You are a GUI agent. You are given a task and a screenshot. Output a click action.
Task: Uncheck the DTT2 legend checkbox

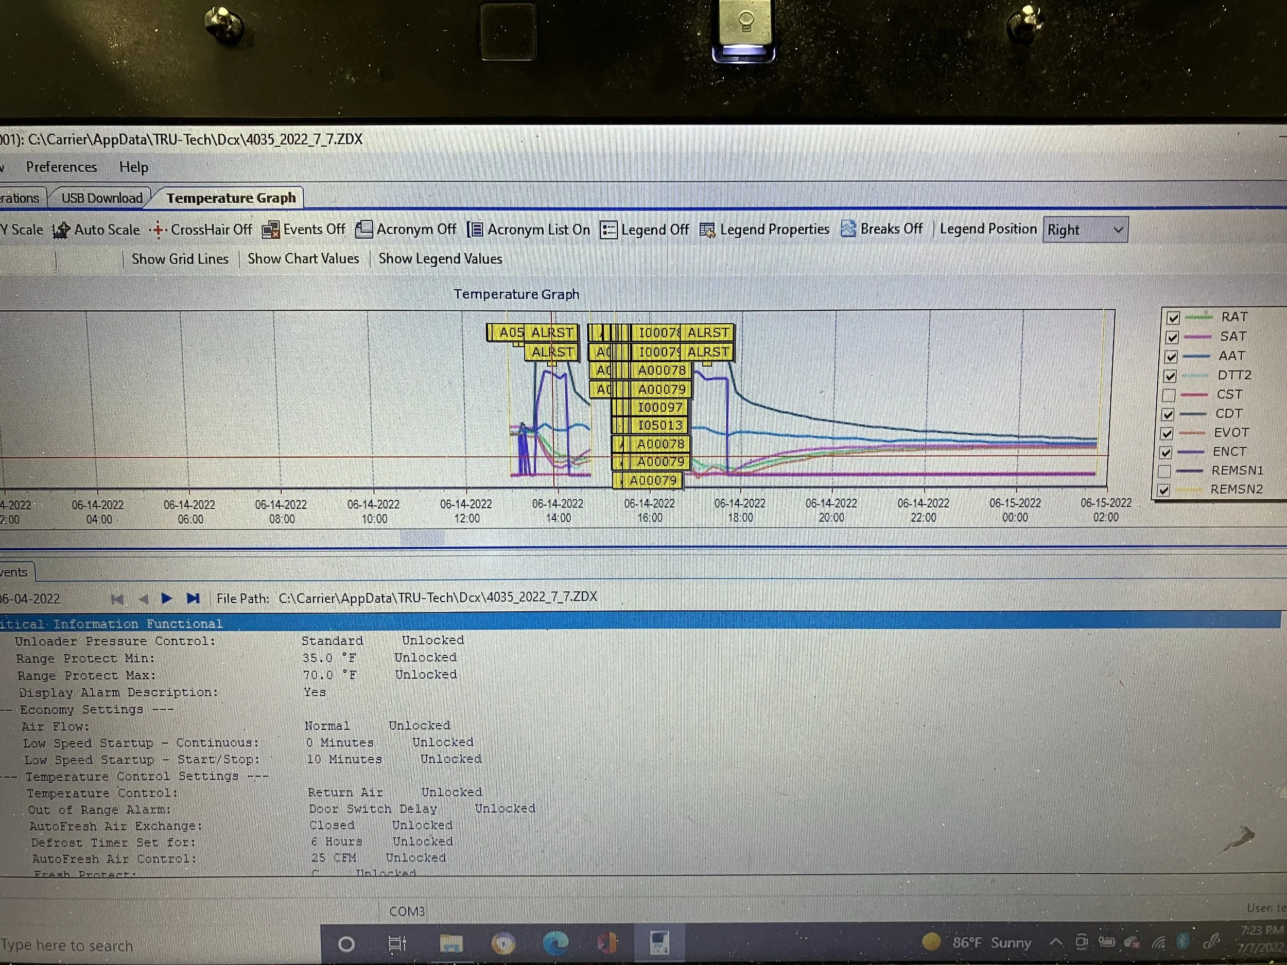(1170, 376)
